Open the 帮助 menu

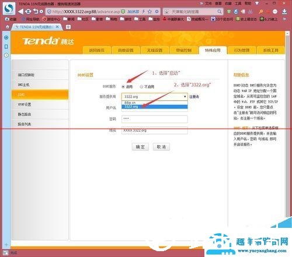[248, 3]
